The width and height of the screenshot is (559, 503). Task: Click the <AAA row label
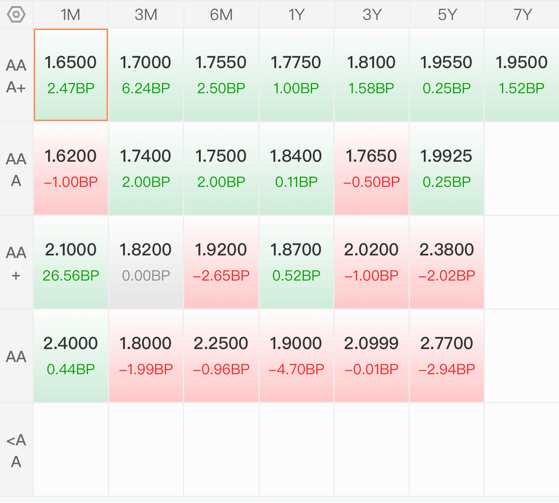pyautogui.click(x=16, y=450)
